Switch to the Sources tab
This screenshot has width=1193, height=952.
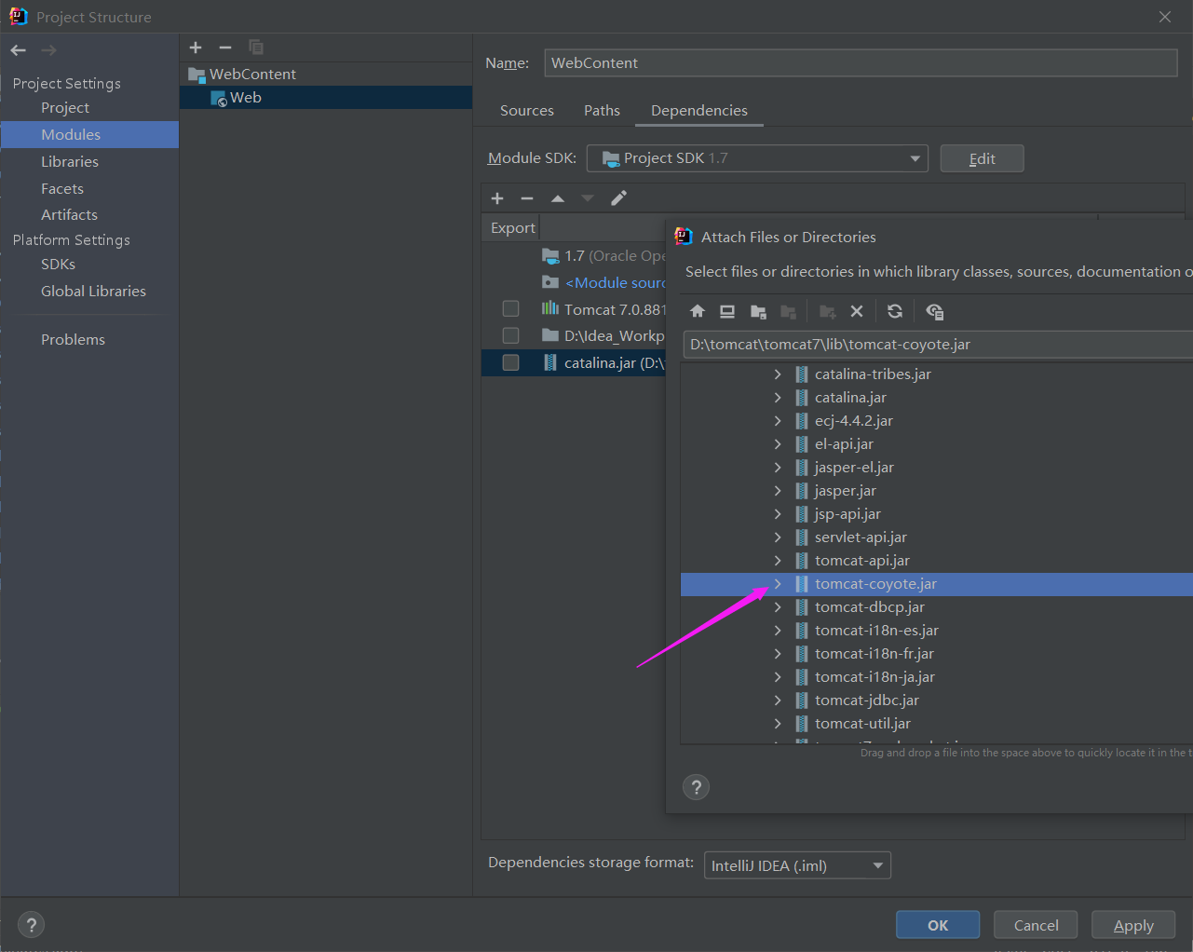pos(527,111)
